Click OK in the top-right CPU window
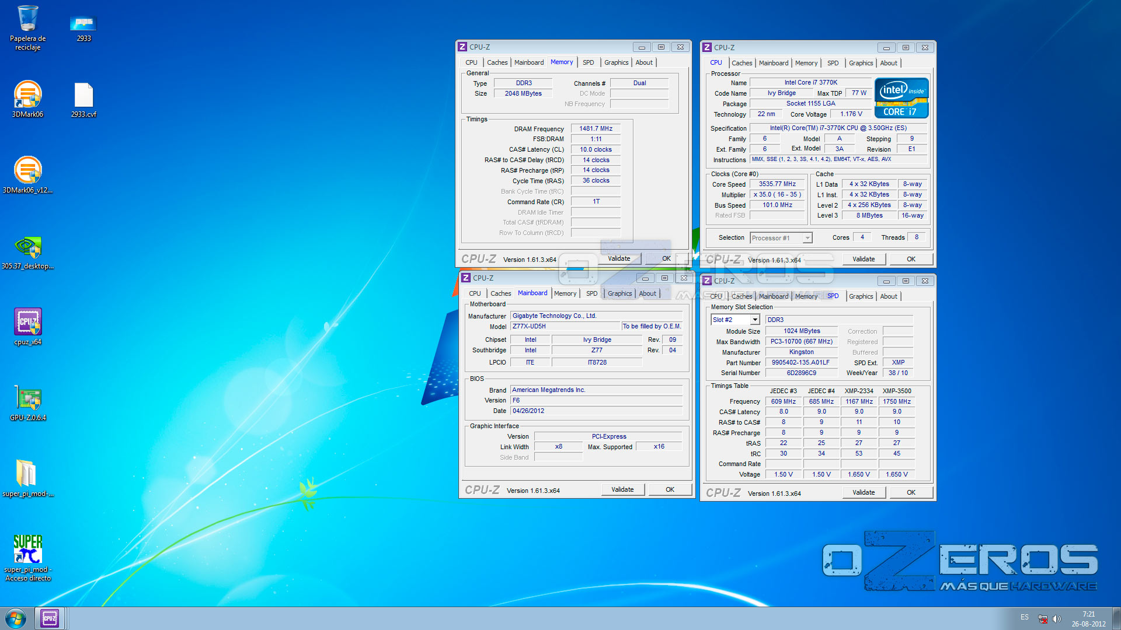This screenshot has height=630, width=1121. [x=911, y=259]
